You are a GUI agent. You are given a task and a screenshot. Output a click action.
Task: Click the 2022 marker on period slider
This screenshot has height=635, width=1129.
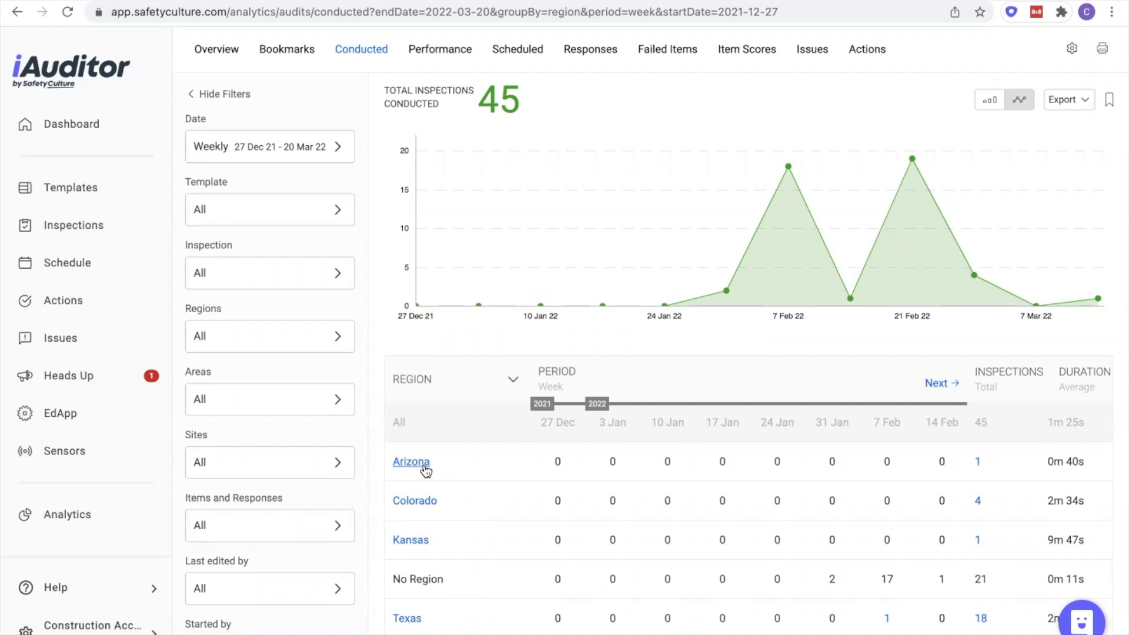pos(597,404)
